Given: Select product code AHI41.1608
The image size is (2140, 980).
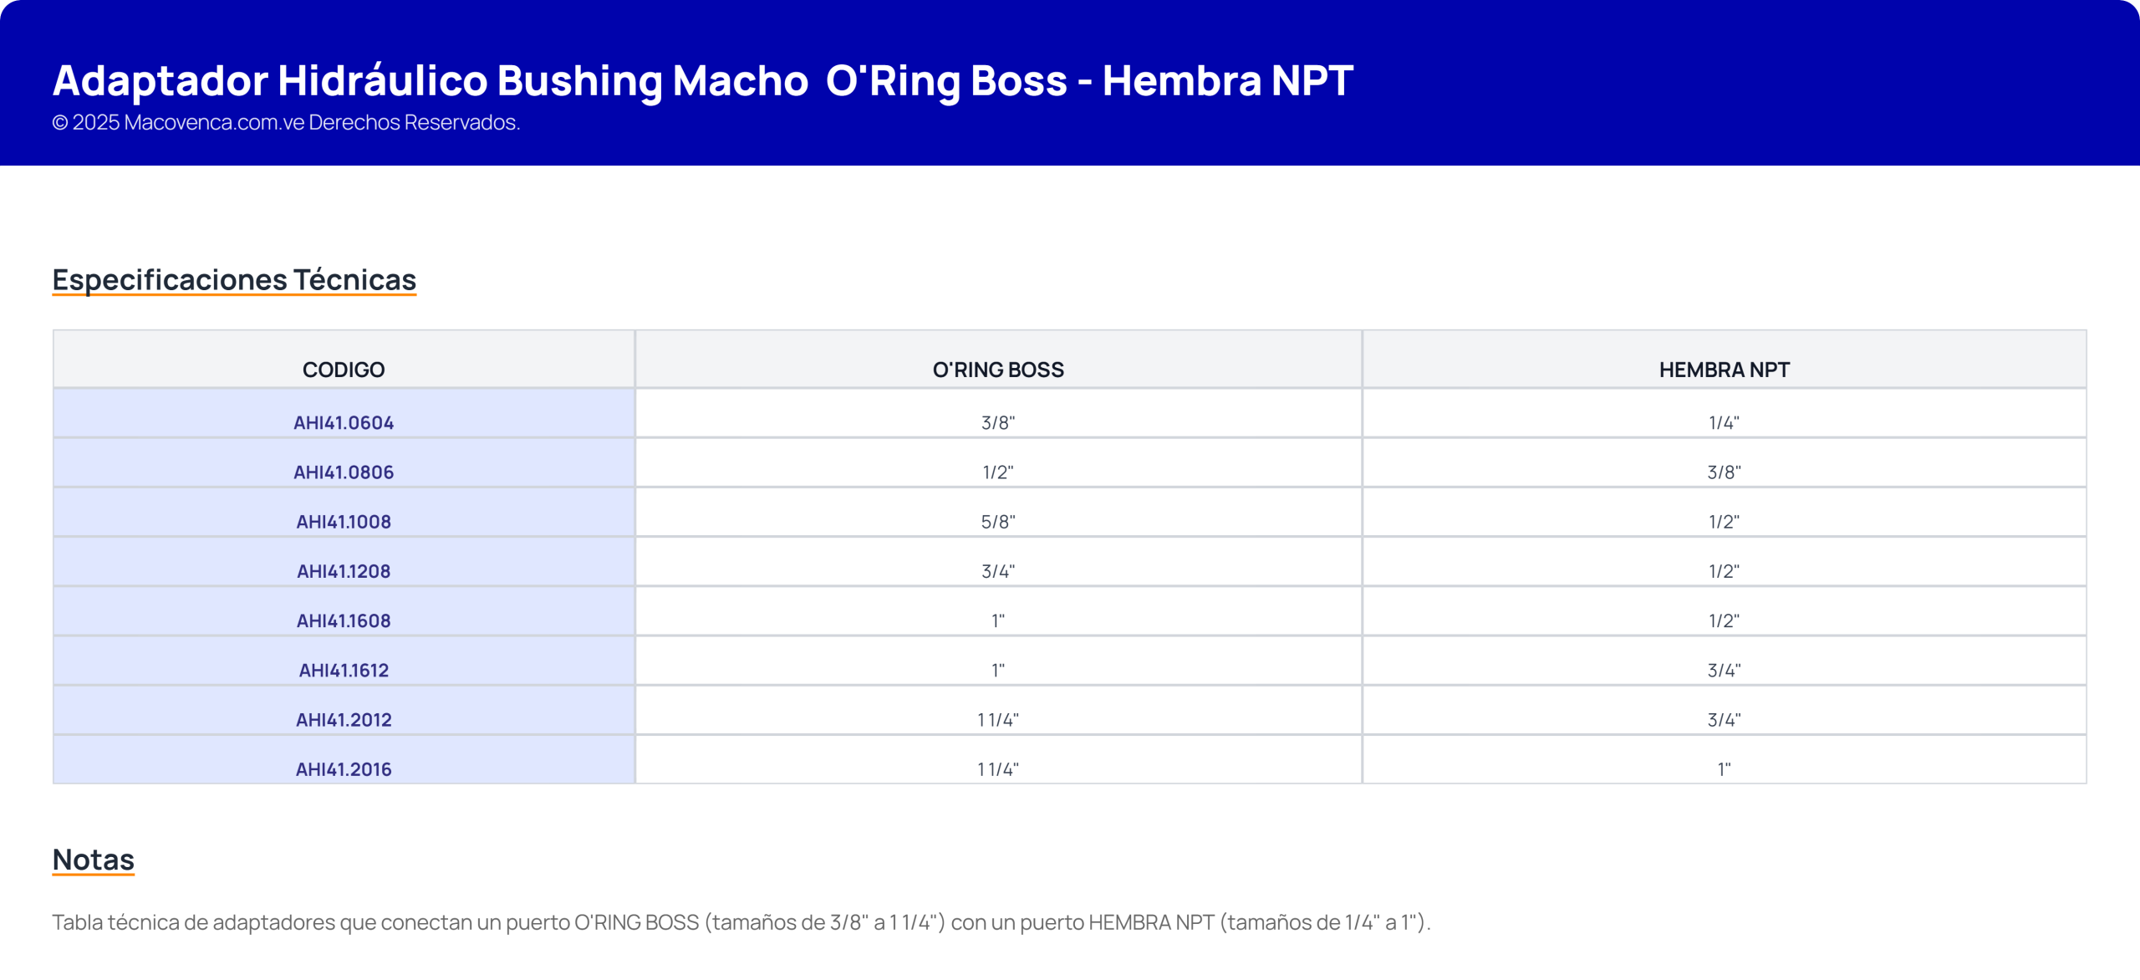Looking at the screenshot, I should click(x=344, y=620).
